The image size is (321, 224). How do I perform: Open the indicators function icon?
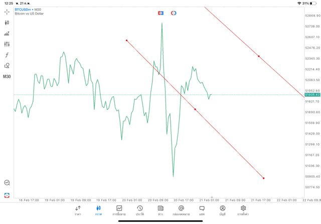(x=7, y=55)
